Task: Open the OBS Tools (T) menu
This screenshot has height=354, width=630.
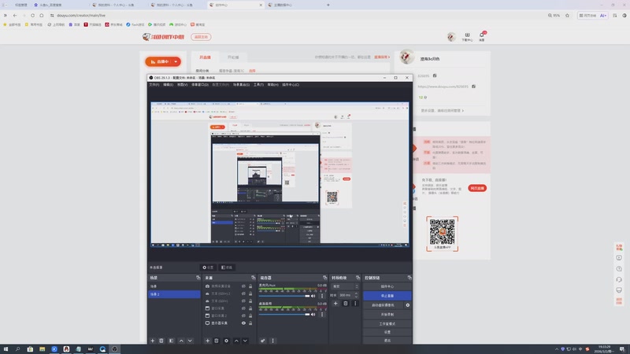Action: point(258,85)
